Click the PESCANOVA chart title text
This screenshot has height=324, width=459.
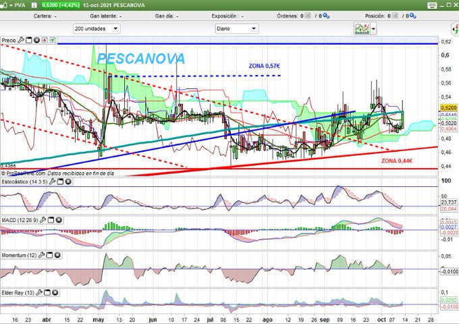[141, 59]
